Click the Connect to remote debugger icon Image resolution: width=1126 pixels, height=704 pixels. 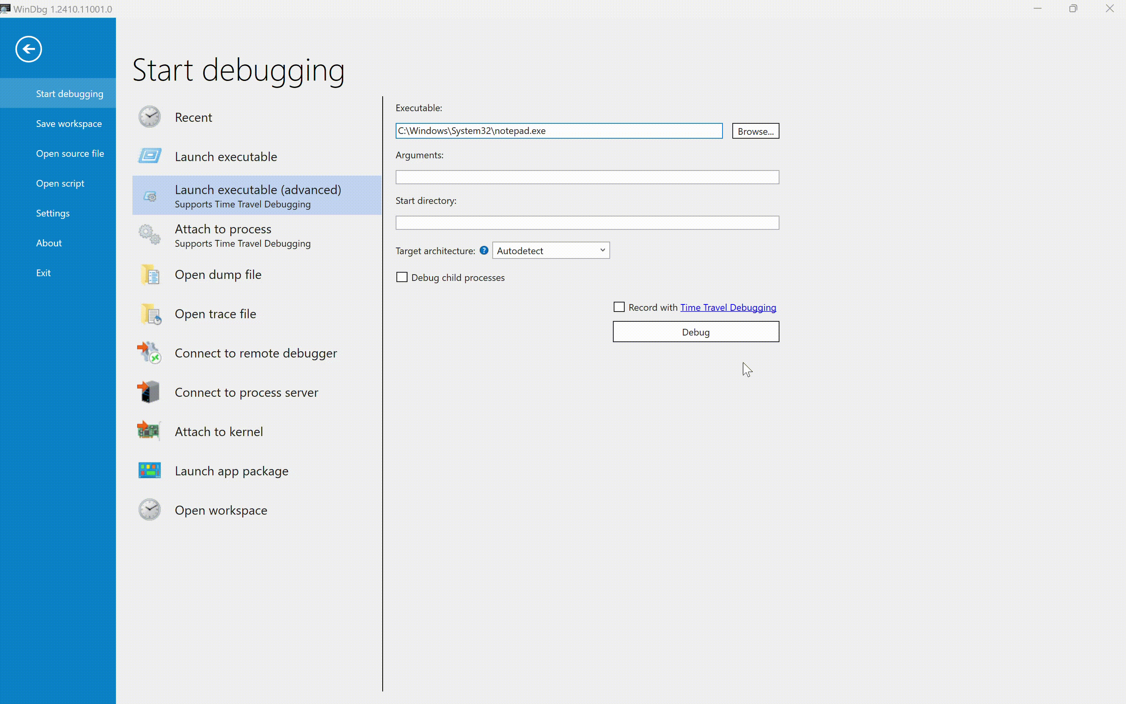point(149,353)
